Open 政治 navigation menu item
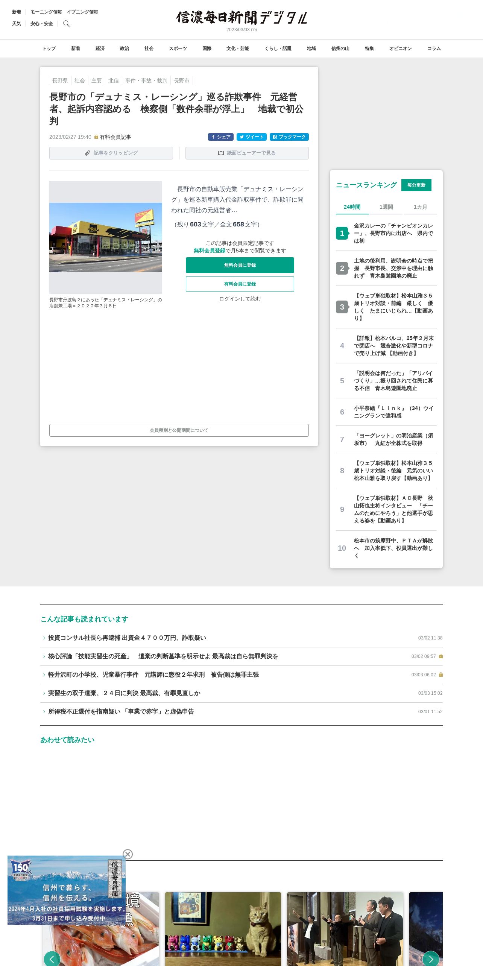Image resolution: width=483 pixels, height=966 pixels. (125, 49)
